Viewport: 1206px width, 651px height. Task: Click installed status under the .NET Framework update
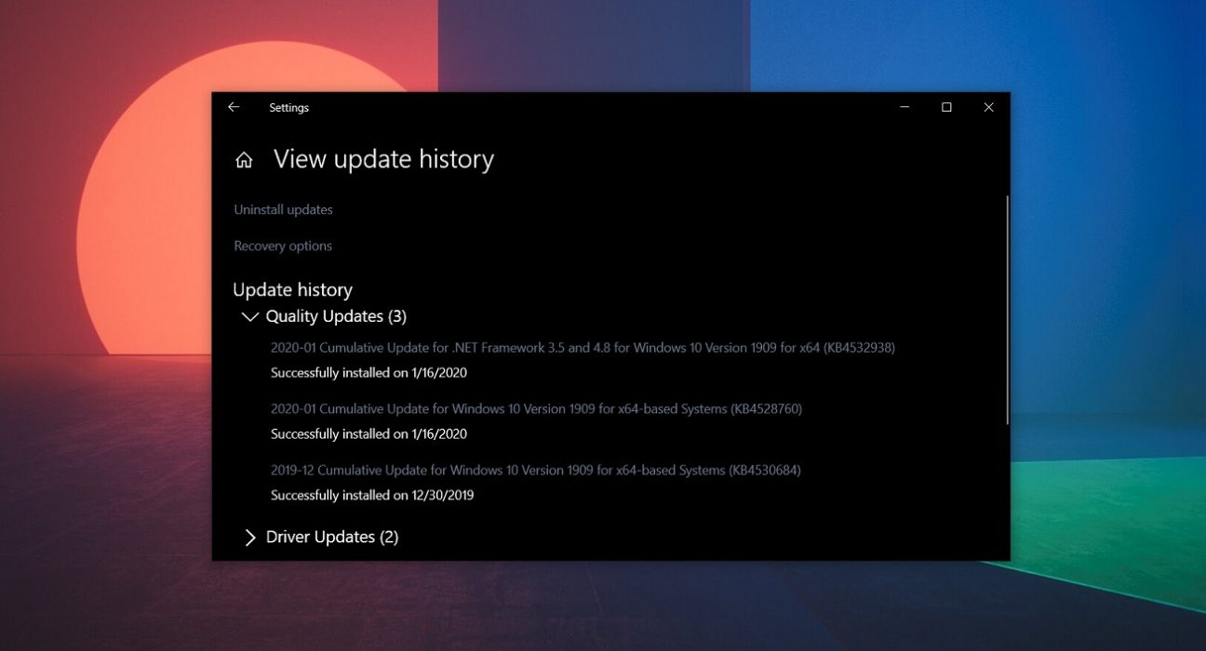click(x=368, y=373)
